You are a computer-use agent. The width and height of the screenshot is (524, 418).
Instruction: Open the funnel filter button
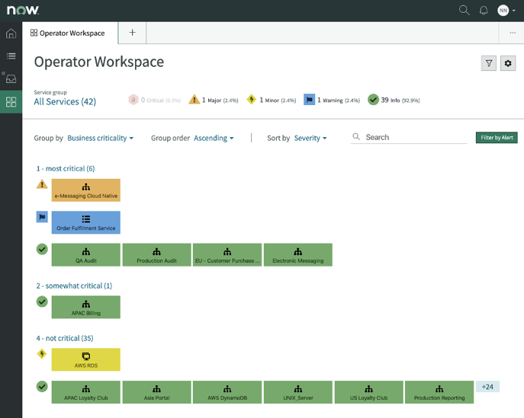[489, 63]
